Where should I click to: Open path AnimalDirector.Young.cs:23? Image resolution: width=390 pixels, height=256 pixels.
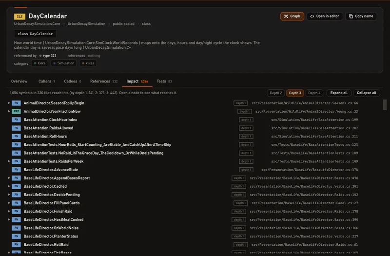coord(307,111)
